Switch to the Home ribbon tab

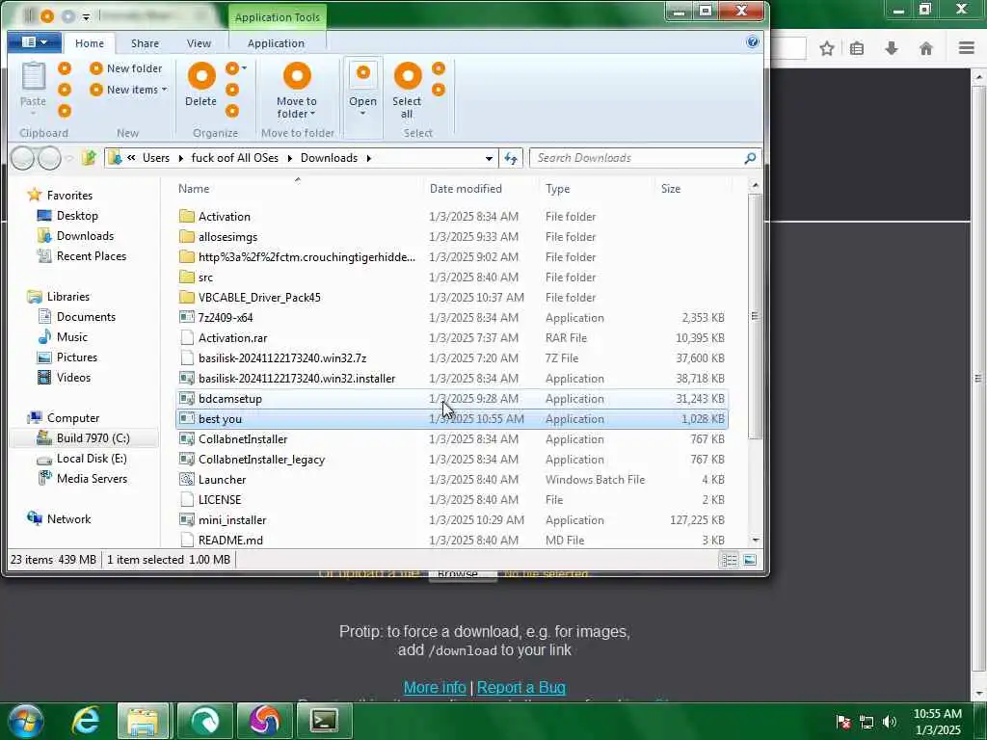point(90,43)
